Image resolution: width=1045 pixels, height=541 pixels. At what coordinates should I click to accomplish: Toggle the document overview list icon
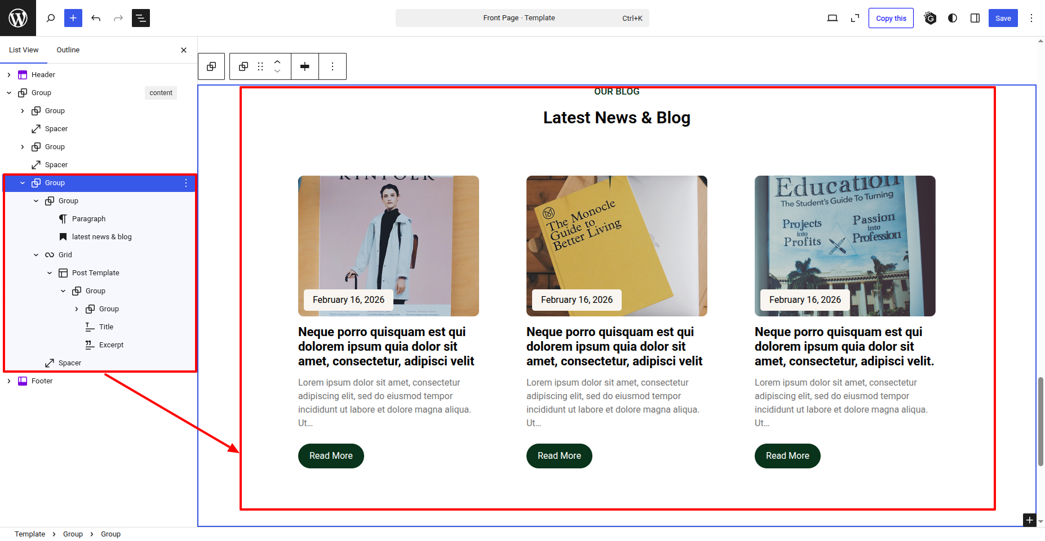pyautogui.click(x=141, y=18)
